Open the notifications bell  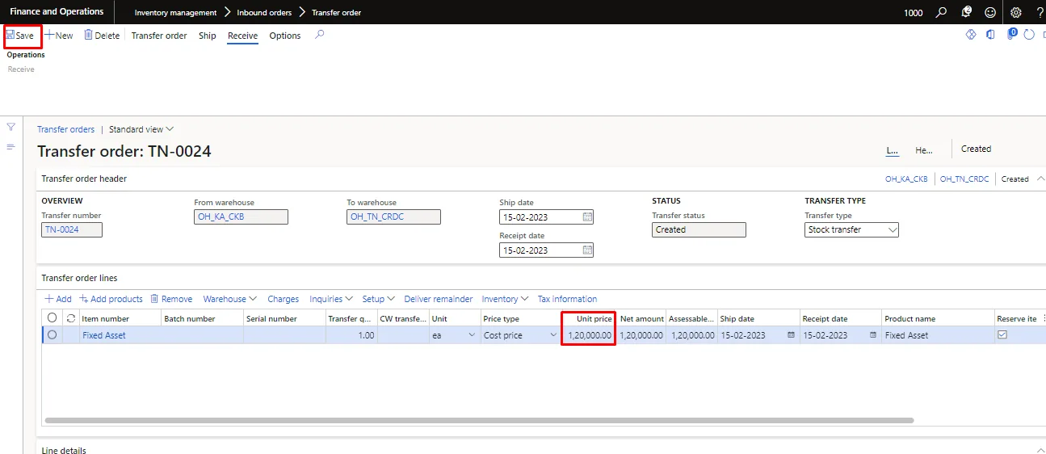[966, 12]
